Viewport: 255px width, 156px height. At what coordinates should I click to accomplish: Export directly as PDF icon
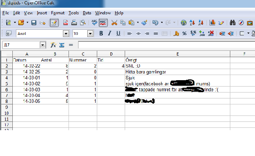tap(65, 23)
